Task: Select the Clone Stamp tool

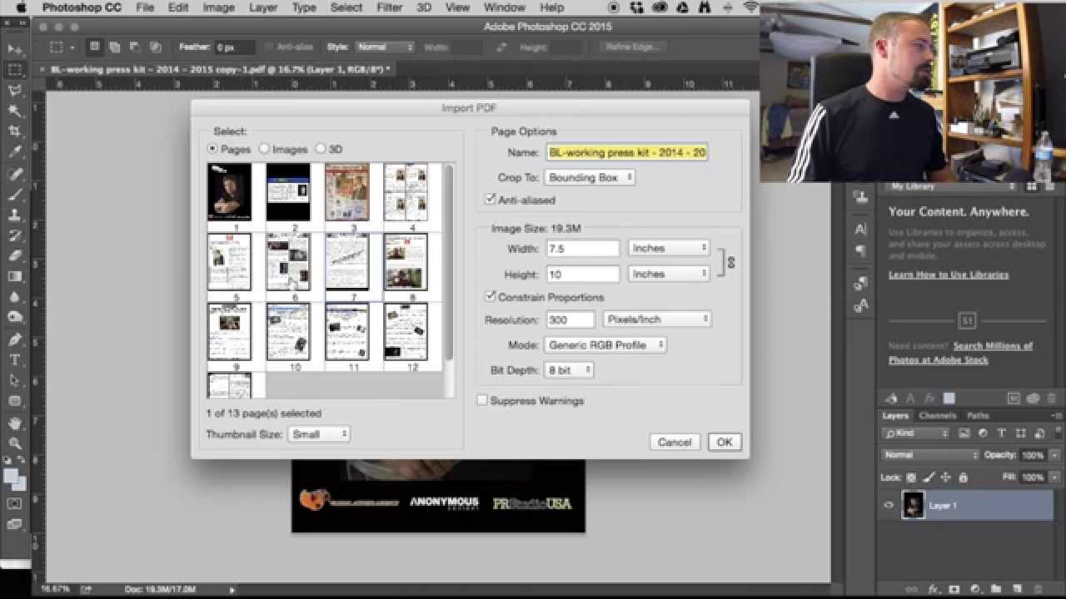Action: [x=15, y=215]
